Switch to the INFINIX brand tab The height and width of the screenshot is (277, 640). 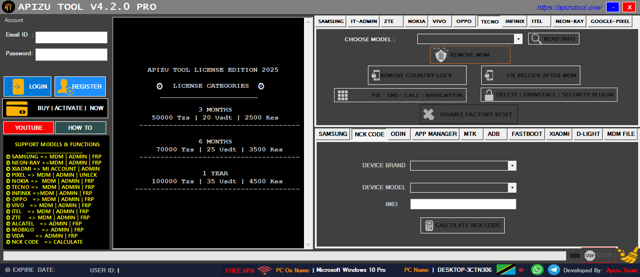[514, 21]
